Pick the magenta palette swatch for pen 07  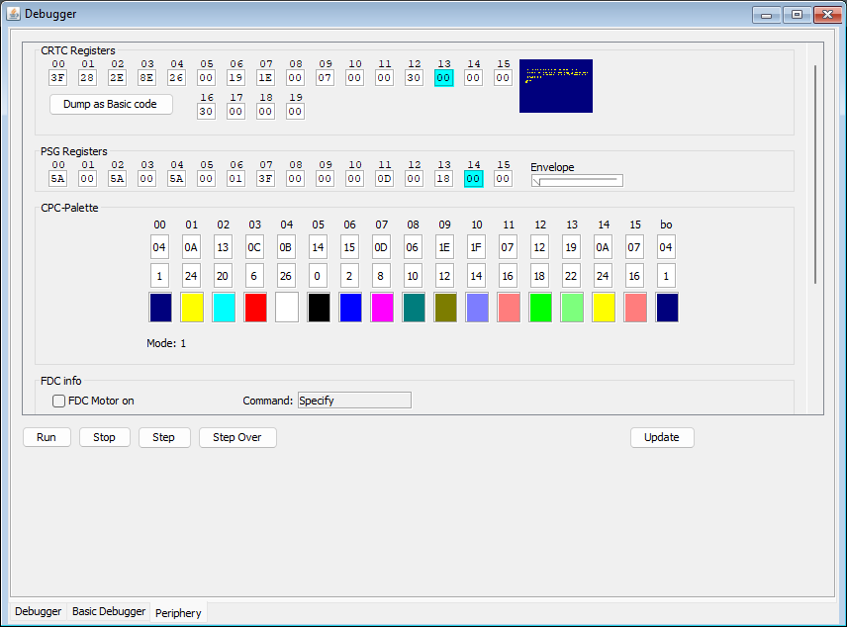pos(382,308)
